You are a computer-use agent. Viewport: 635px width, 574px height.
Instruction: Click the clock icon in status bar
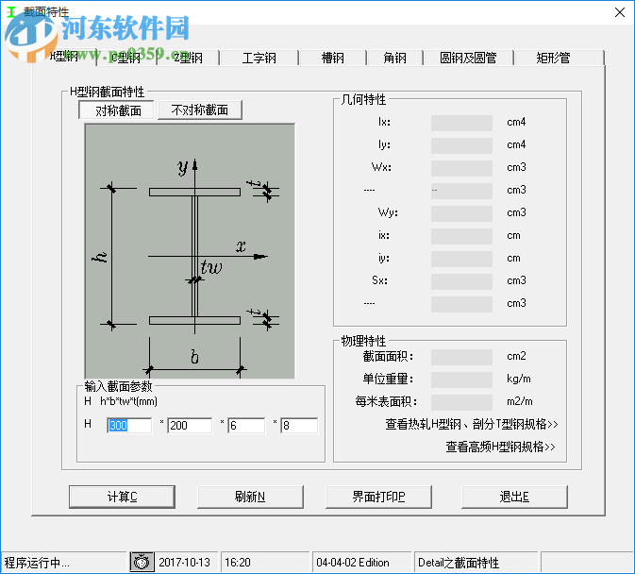point(142,563)
